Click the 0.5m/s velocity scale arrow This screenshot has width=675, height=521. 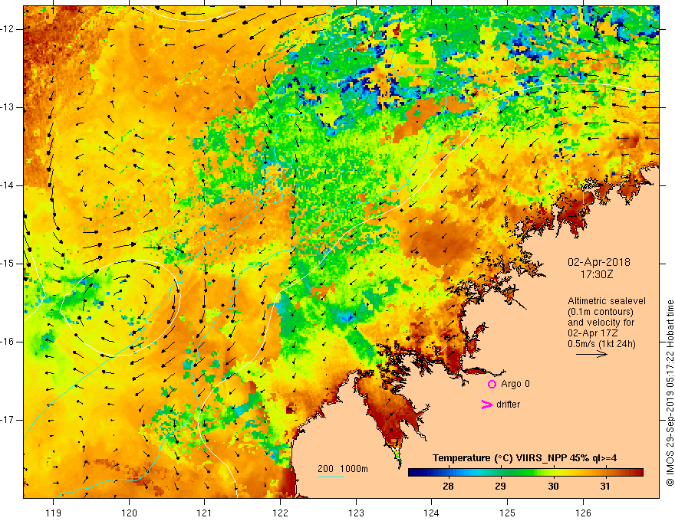[591, 354]
